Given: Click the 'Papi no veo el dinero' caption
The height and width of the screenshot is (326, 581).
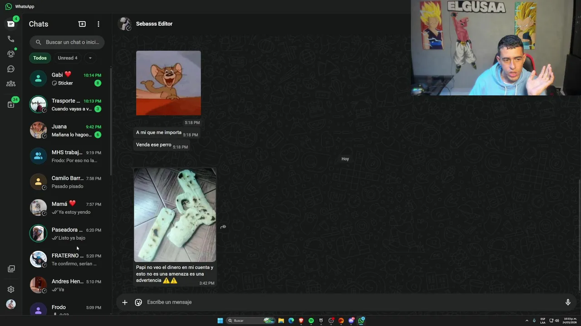Looking at the screenshot, I should tap(174, 274).
